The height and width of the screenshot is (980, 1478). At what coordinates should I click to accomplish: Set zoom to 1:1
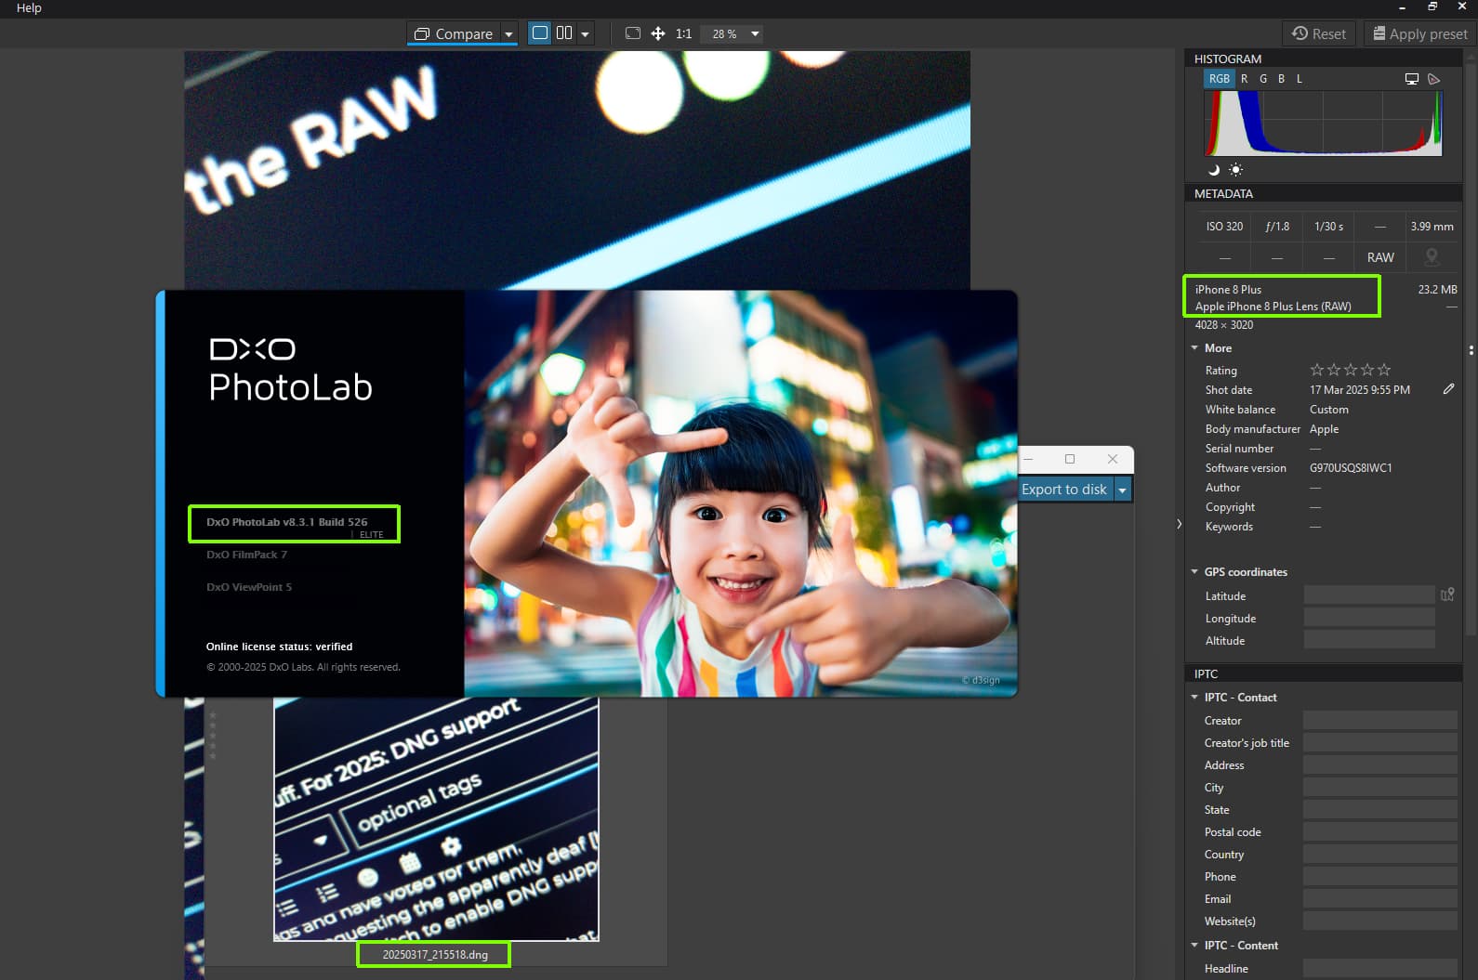[683, 33]
